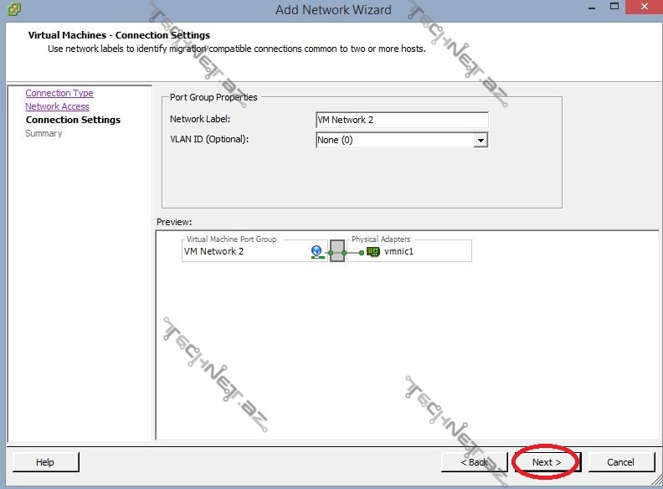Viewport: 663px width, 489px height.
Task: Click the right green connector dot on switch
Action: 344,251
